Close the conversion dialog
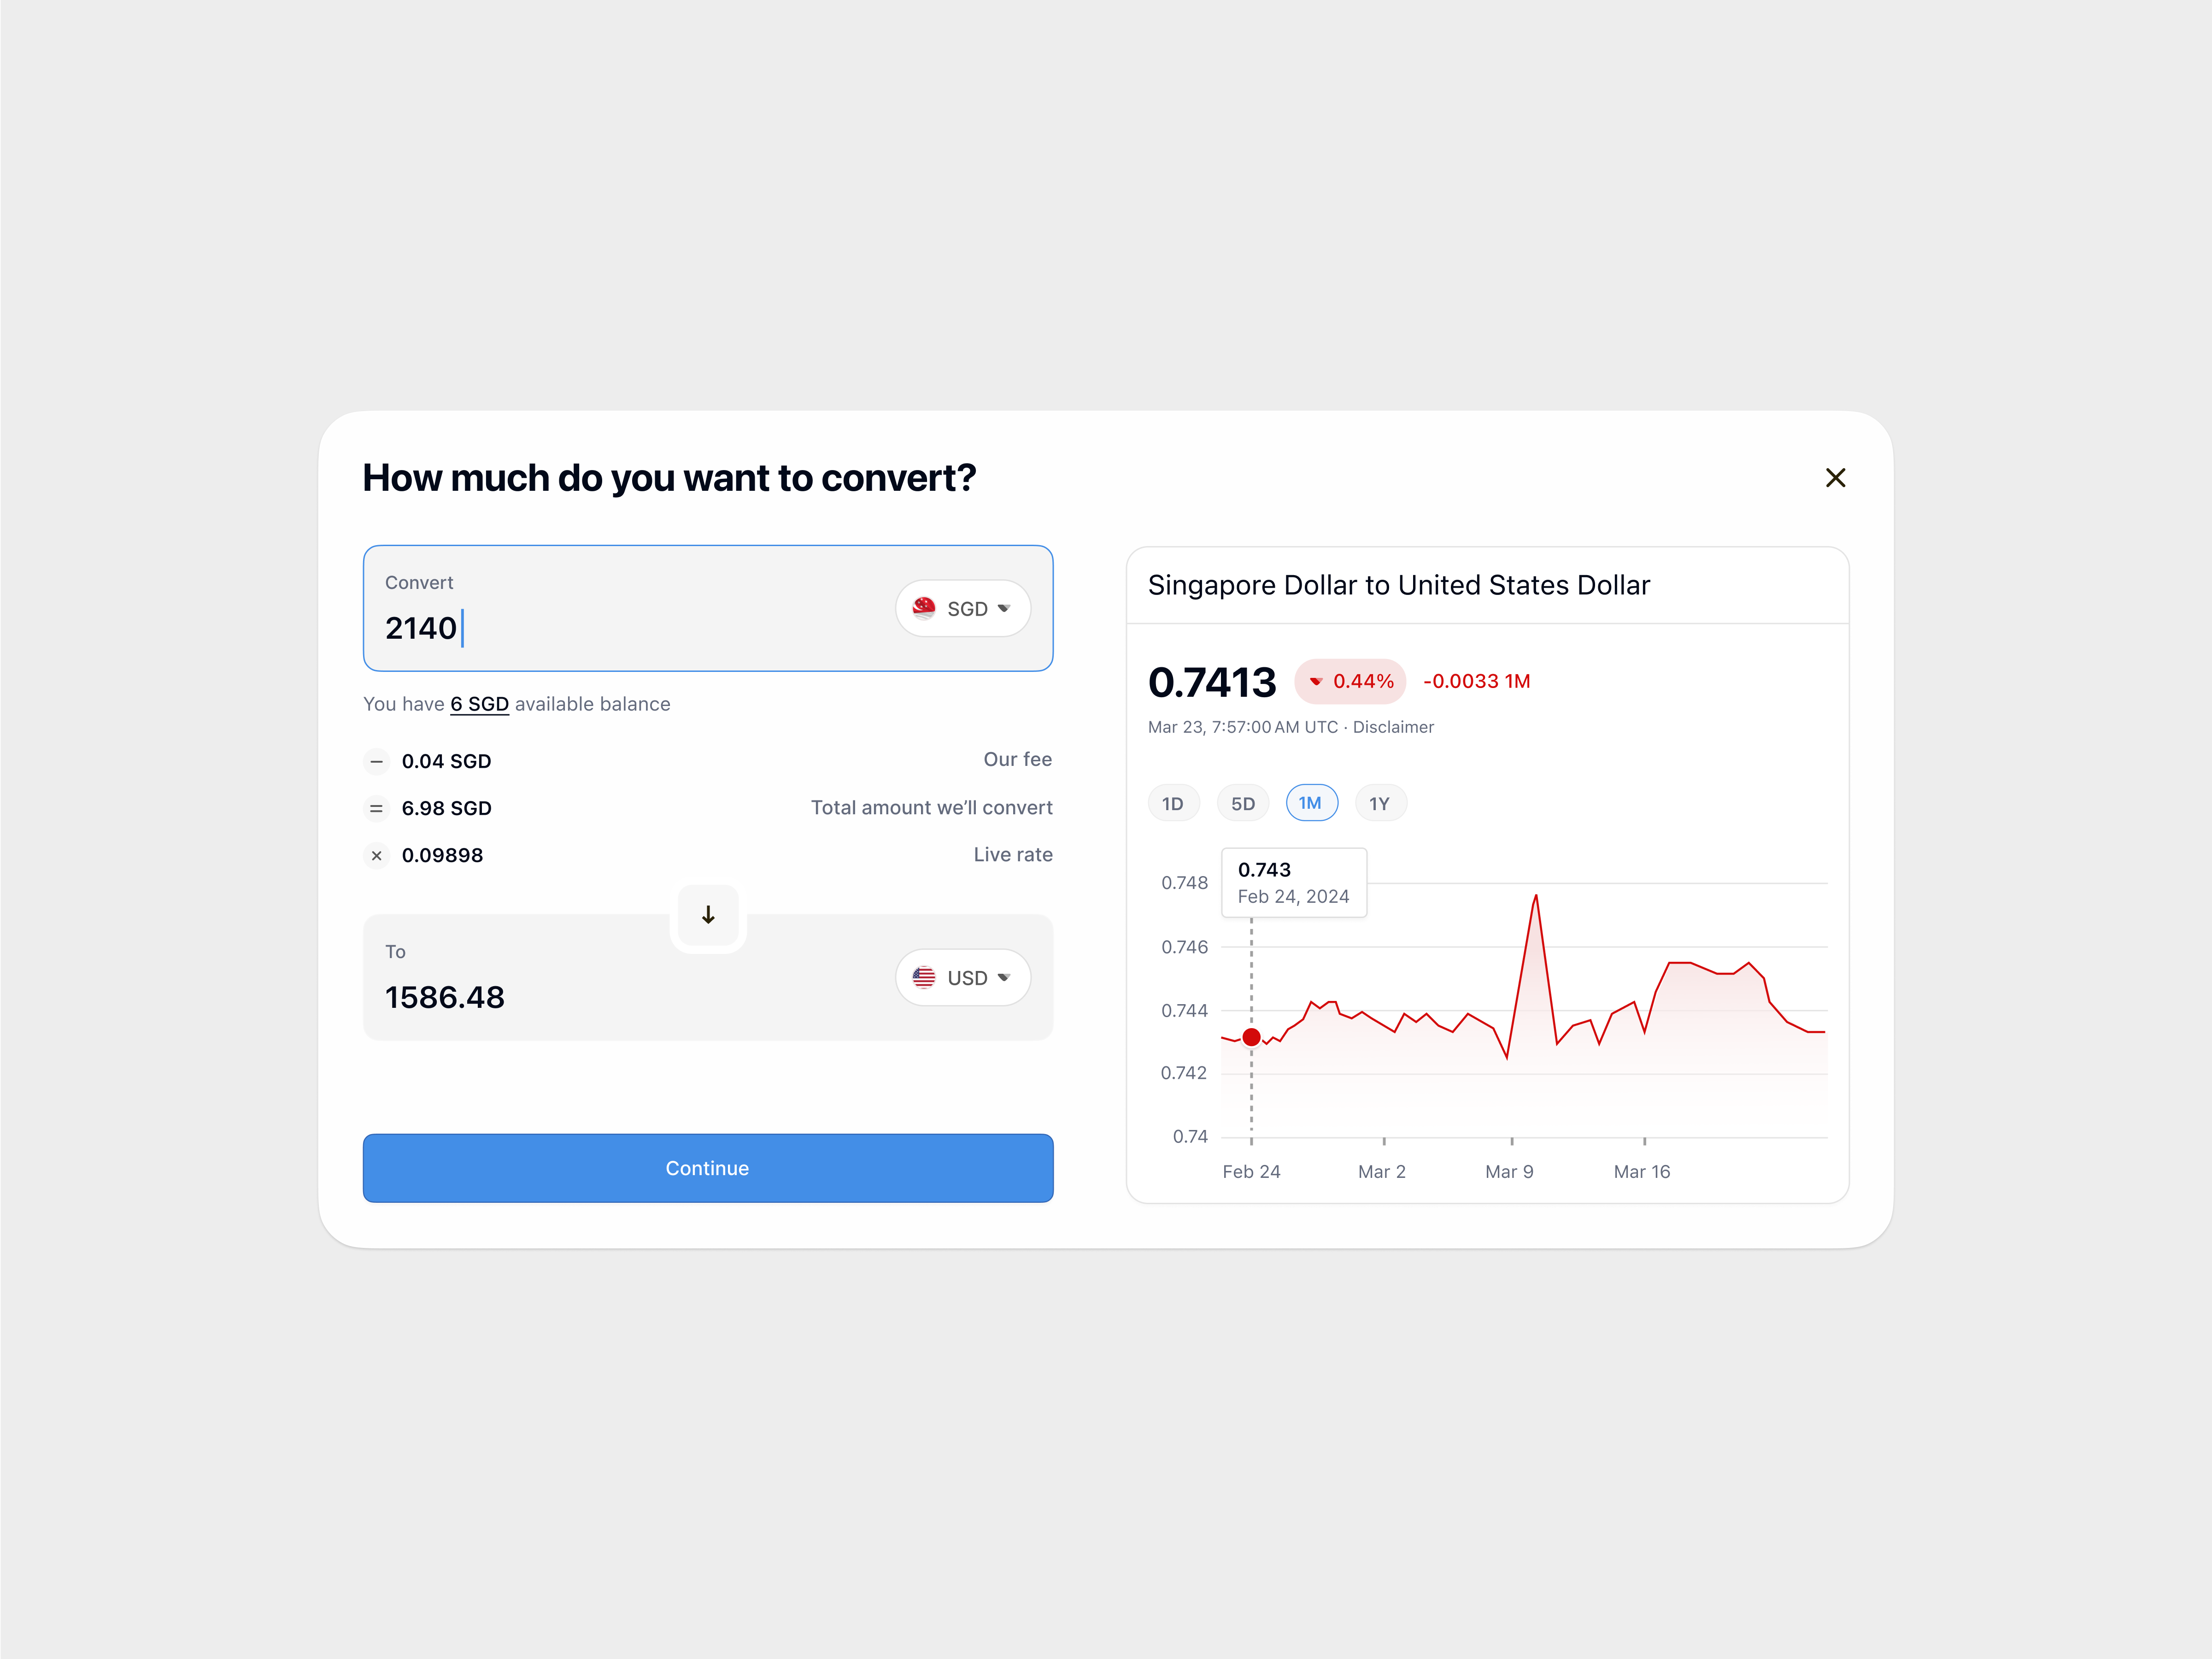 (x=1836, y=477)
